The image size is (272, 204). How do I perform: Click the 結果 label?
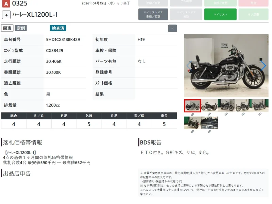pyautogui.click(x=99, y=94)
